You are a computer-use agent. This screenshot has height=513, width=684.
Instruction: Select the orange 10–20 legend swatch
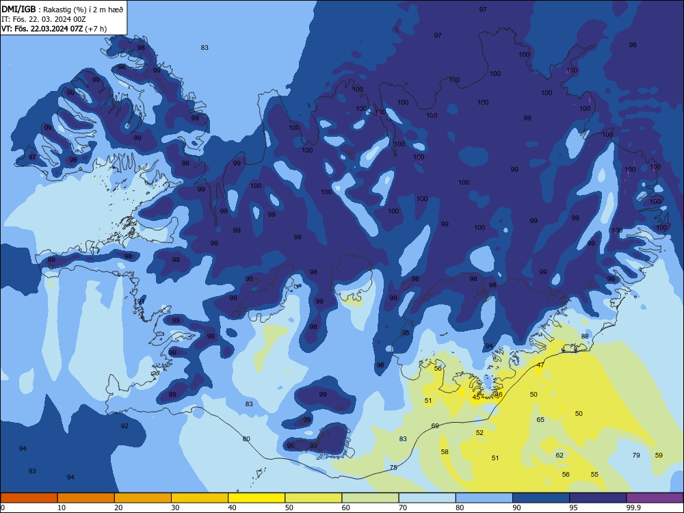86,498
